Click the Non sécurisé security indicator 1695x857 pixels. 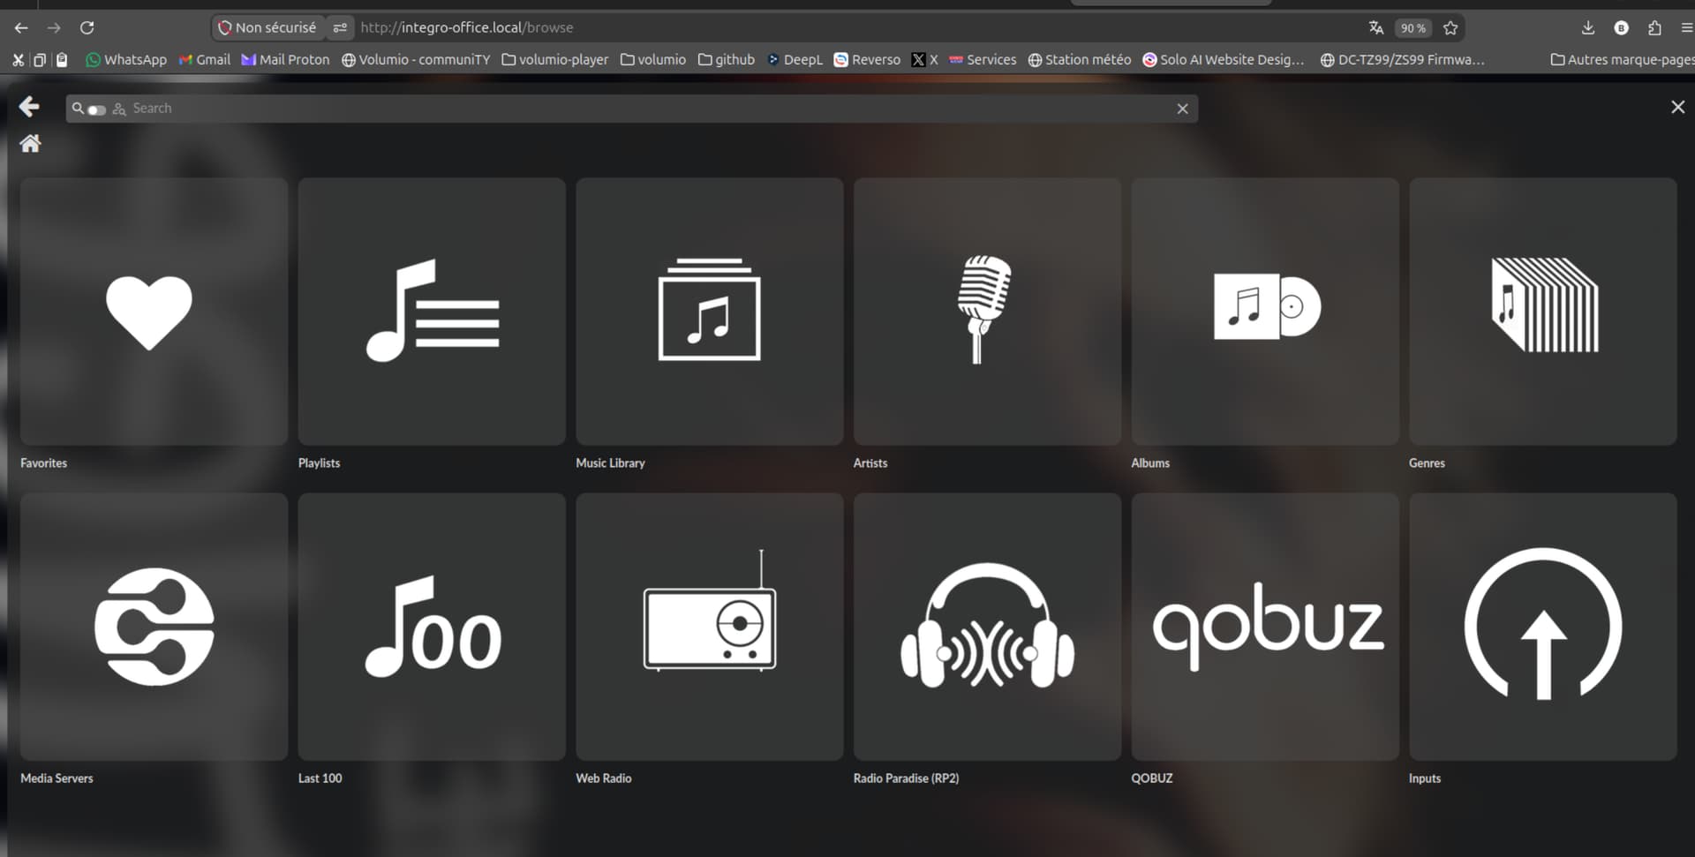267,27
